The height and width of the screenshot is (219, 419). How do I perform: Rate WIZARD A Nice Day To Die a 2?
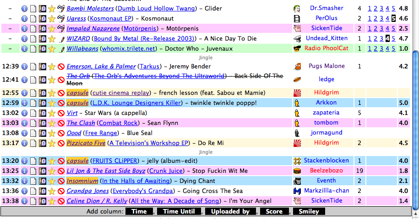click(375, 39)
